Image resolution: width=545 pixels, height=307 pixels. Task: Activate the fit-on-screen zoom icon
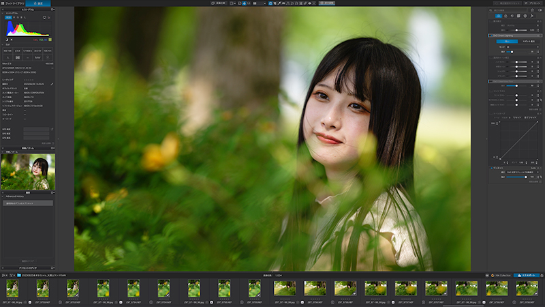tap(244, 3)
